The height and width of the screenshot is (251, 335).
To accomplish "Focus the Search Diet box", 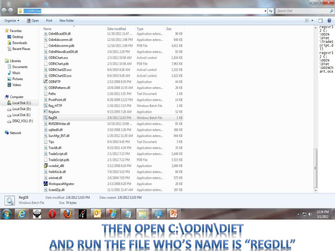I will pyautogui.click(x=305, y=11).
